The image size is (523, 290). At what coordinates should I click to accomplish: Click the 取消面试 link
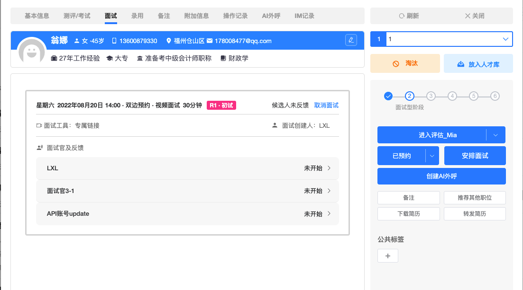click(326, 105)
